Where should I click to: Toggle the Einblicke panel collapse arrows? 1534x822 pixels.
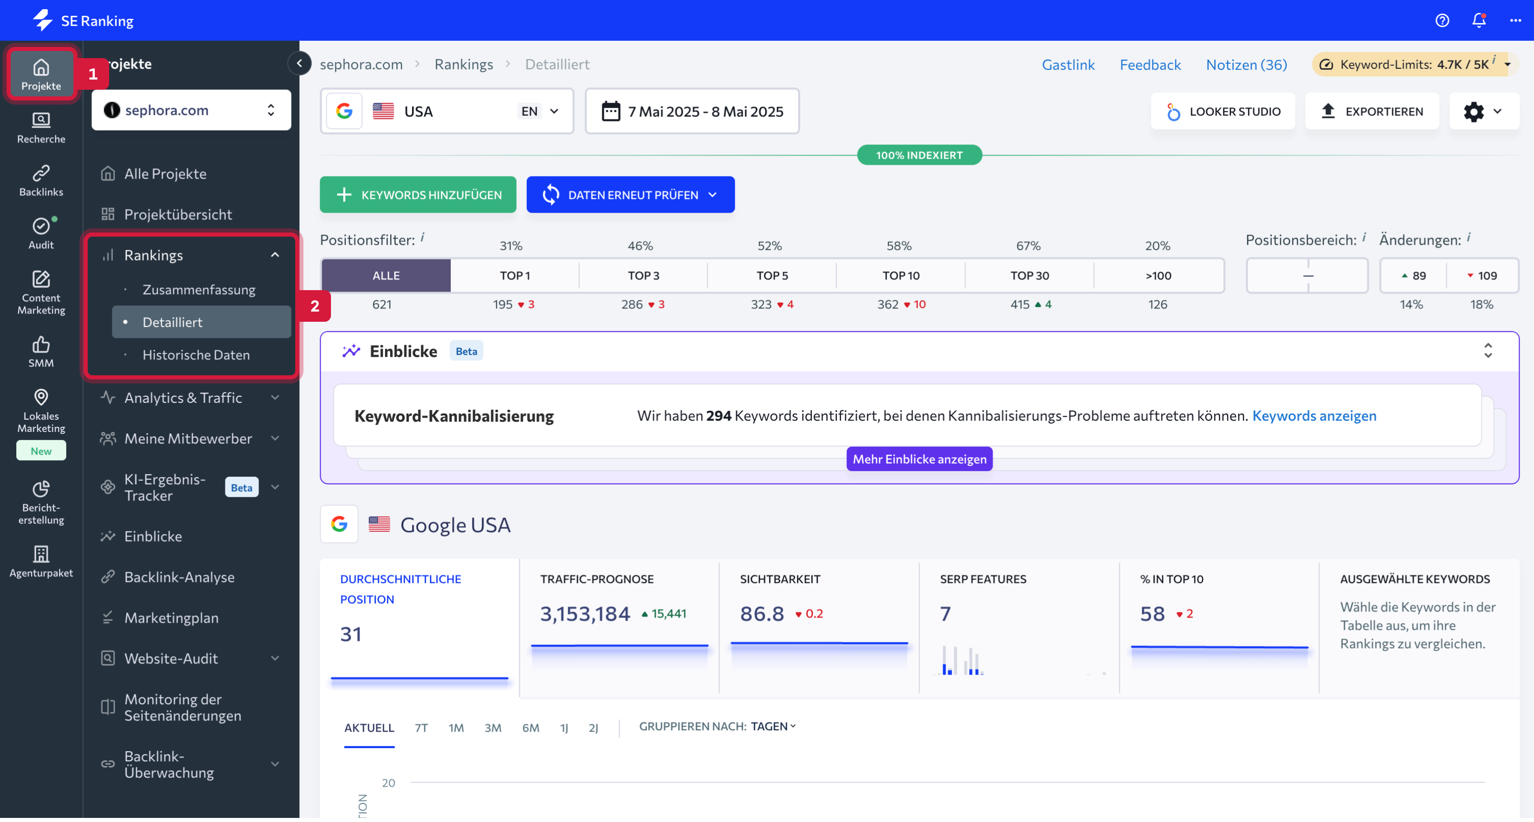pyautogui.click(x=1488, y=351)
